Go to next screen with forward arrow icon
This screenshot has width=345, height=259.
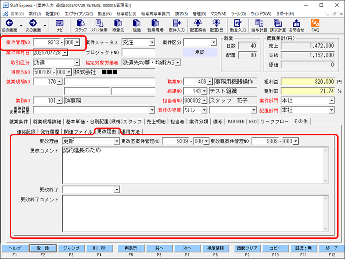coord(33,25)
